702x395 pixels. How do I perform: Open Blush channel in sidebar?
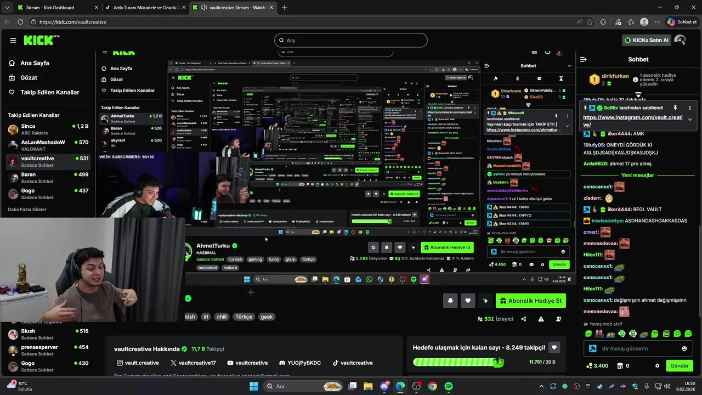48,334
